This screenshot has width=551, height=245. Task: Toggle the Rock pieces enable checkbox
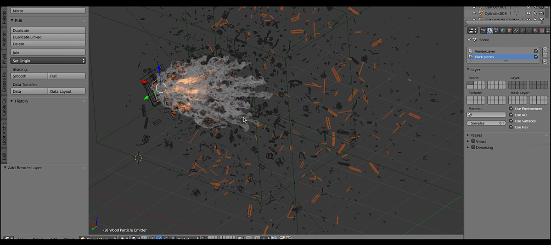[x=536, y=57]
